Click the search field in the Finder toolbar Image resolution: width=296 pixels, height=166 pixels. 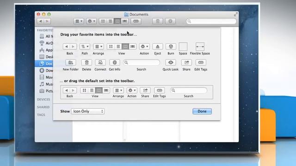click(211, 21)
